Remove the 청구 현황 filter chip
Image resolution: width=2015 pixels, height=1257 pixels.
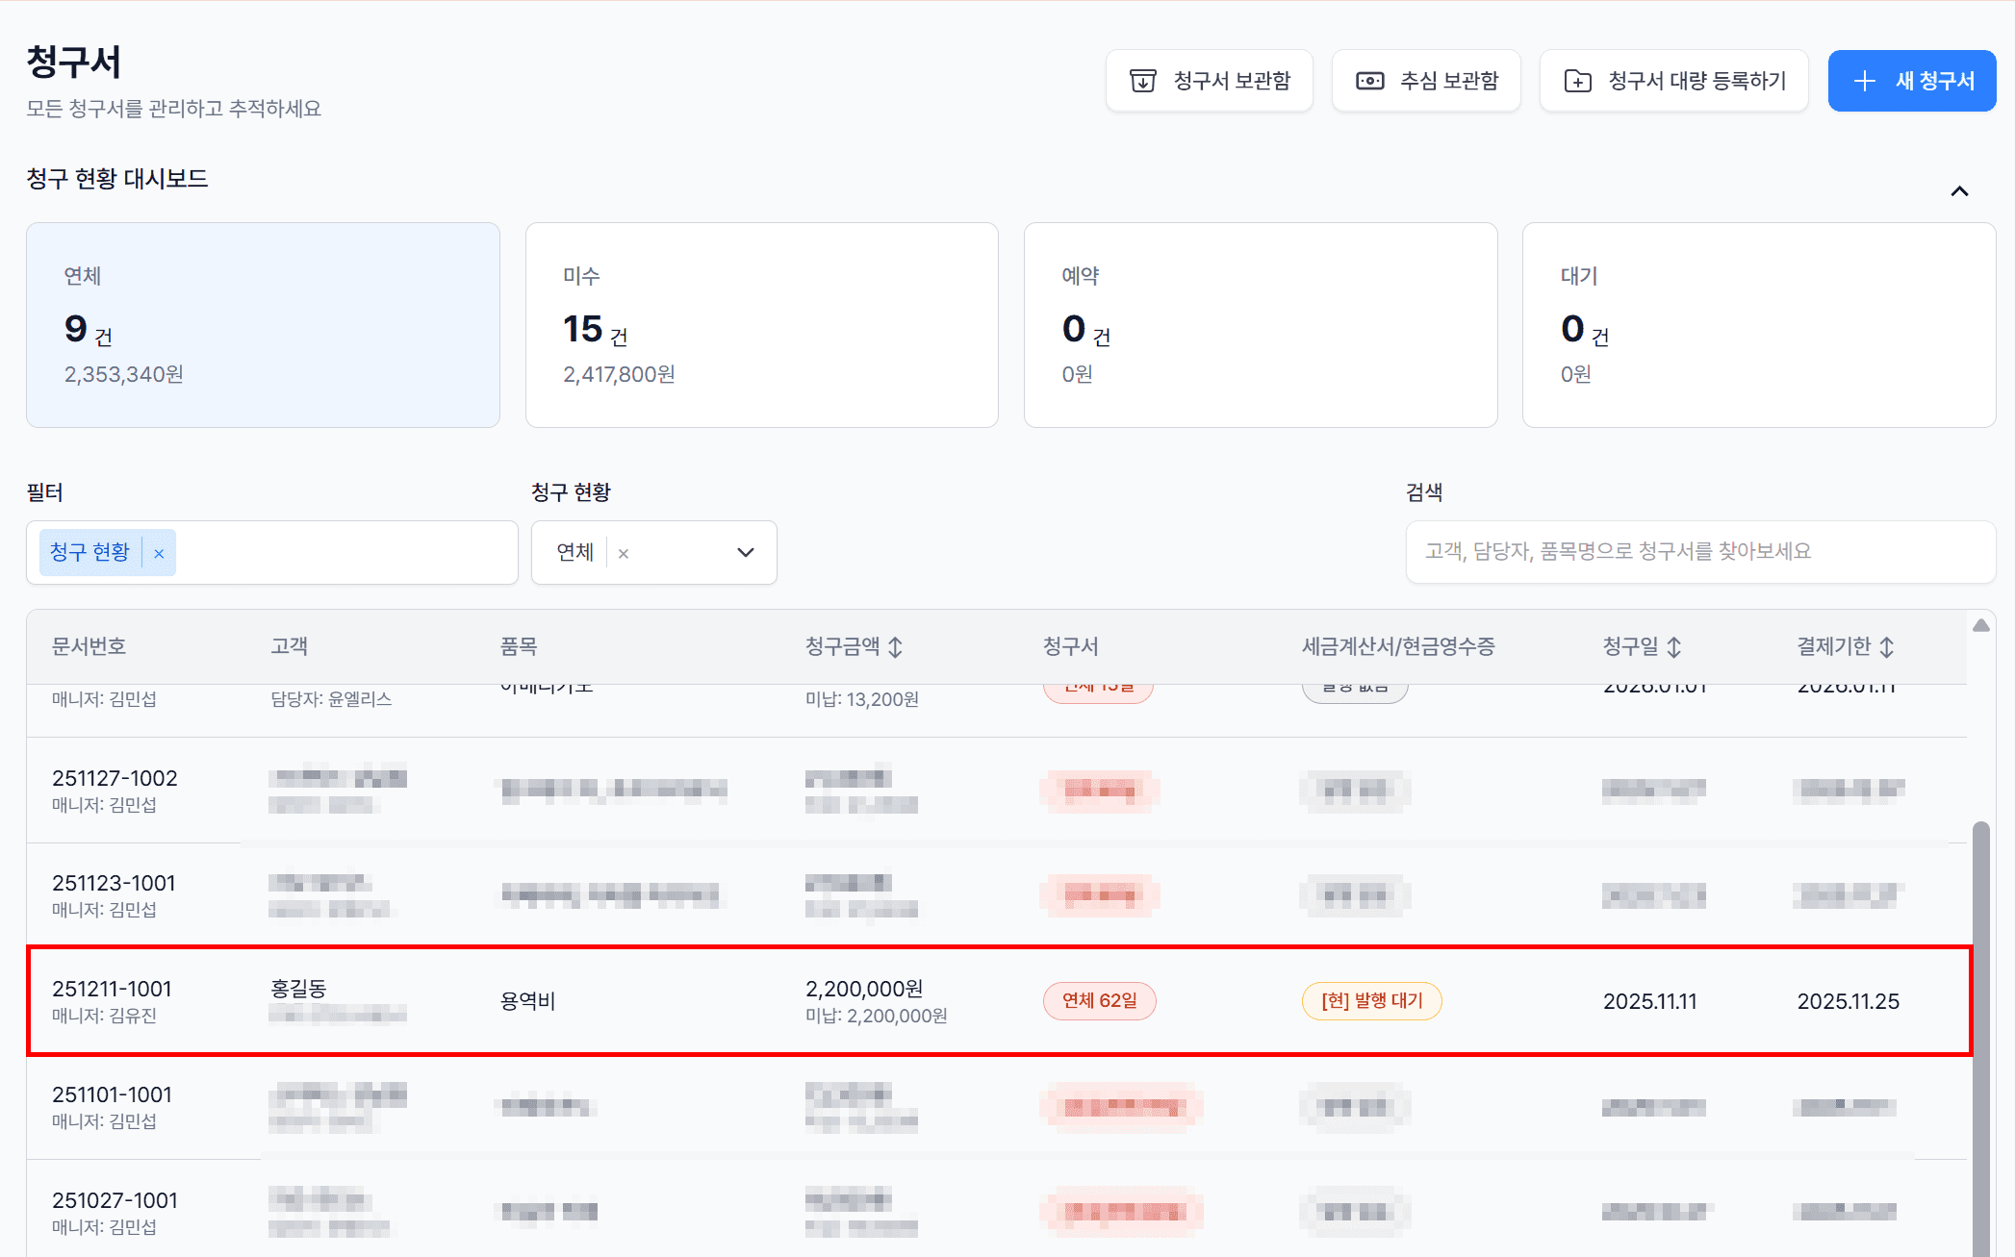pyautogui.click(x=160, y=553)
